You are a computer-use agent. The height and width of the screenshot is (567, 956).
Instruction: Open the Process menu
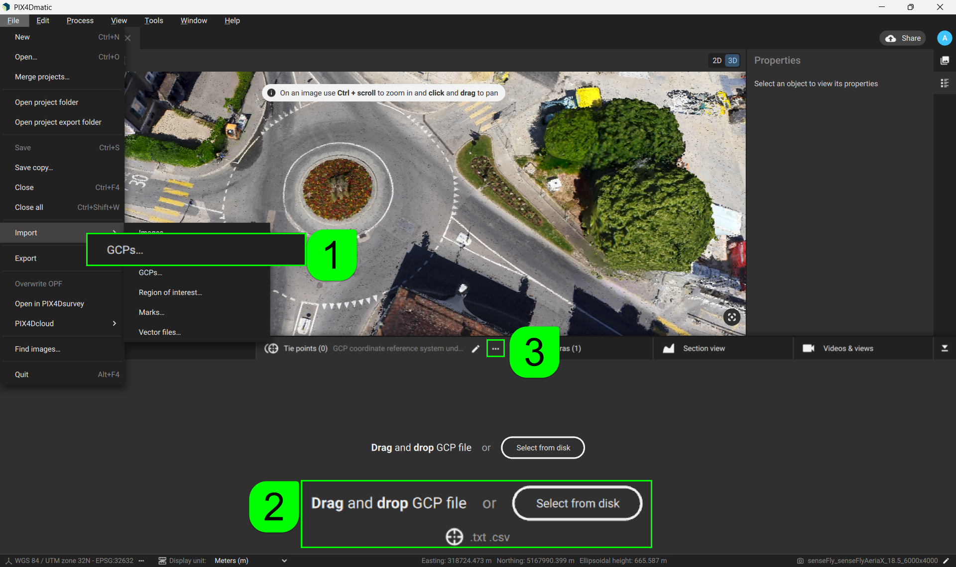(x=80, y=20)
